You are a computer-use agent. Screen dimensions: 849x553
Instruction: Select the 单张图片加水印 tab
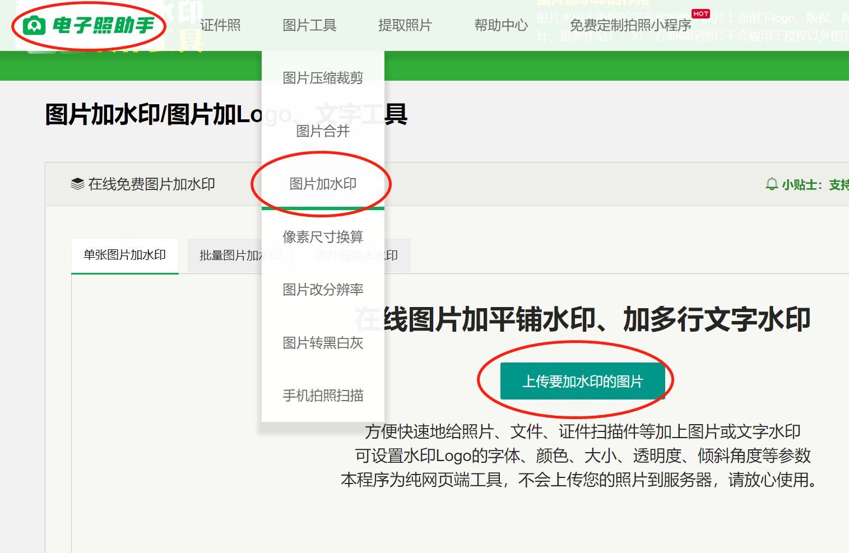[x=124, y=255]
